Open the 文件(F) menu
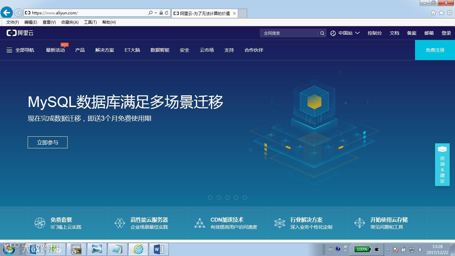455x256 pixels. (x=13, y=22)
